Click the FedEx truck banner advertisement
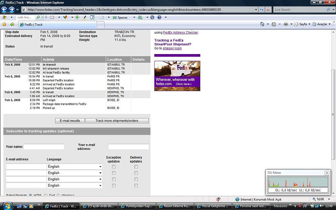Screen dimensions: 336x210 (x=177, y=76)
